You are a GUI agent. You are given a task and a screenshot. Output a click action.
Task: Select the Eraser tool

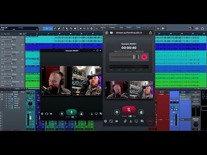[x=59, y=28]
